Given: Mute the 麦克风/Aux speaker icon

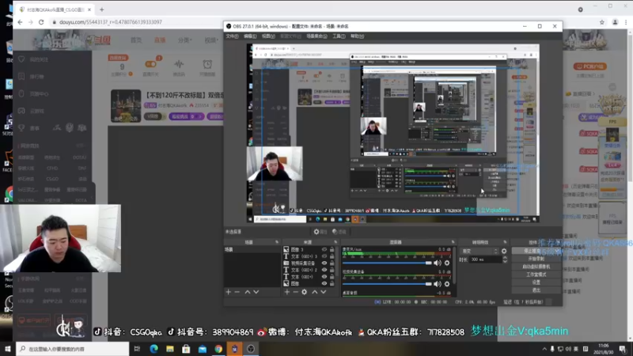Looking at the screenshot, I should click(x=438, y=263).
